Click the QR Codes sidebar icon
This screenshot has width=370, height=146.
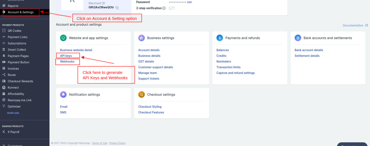tap(4, 30)
